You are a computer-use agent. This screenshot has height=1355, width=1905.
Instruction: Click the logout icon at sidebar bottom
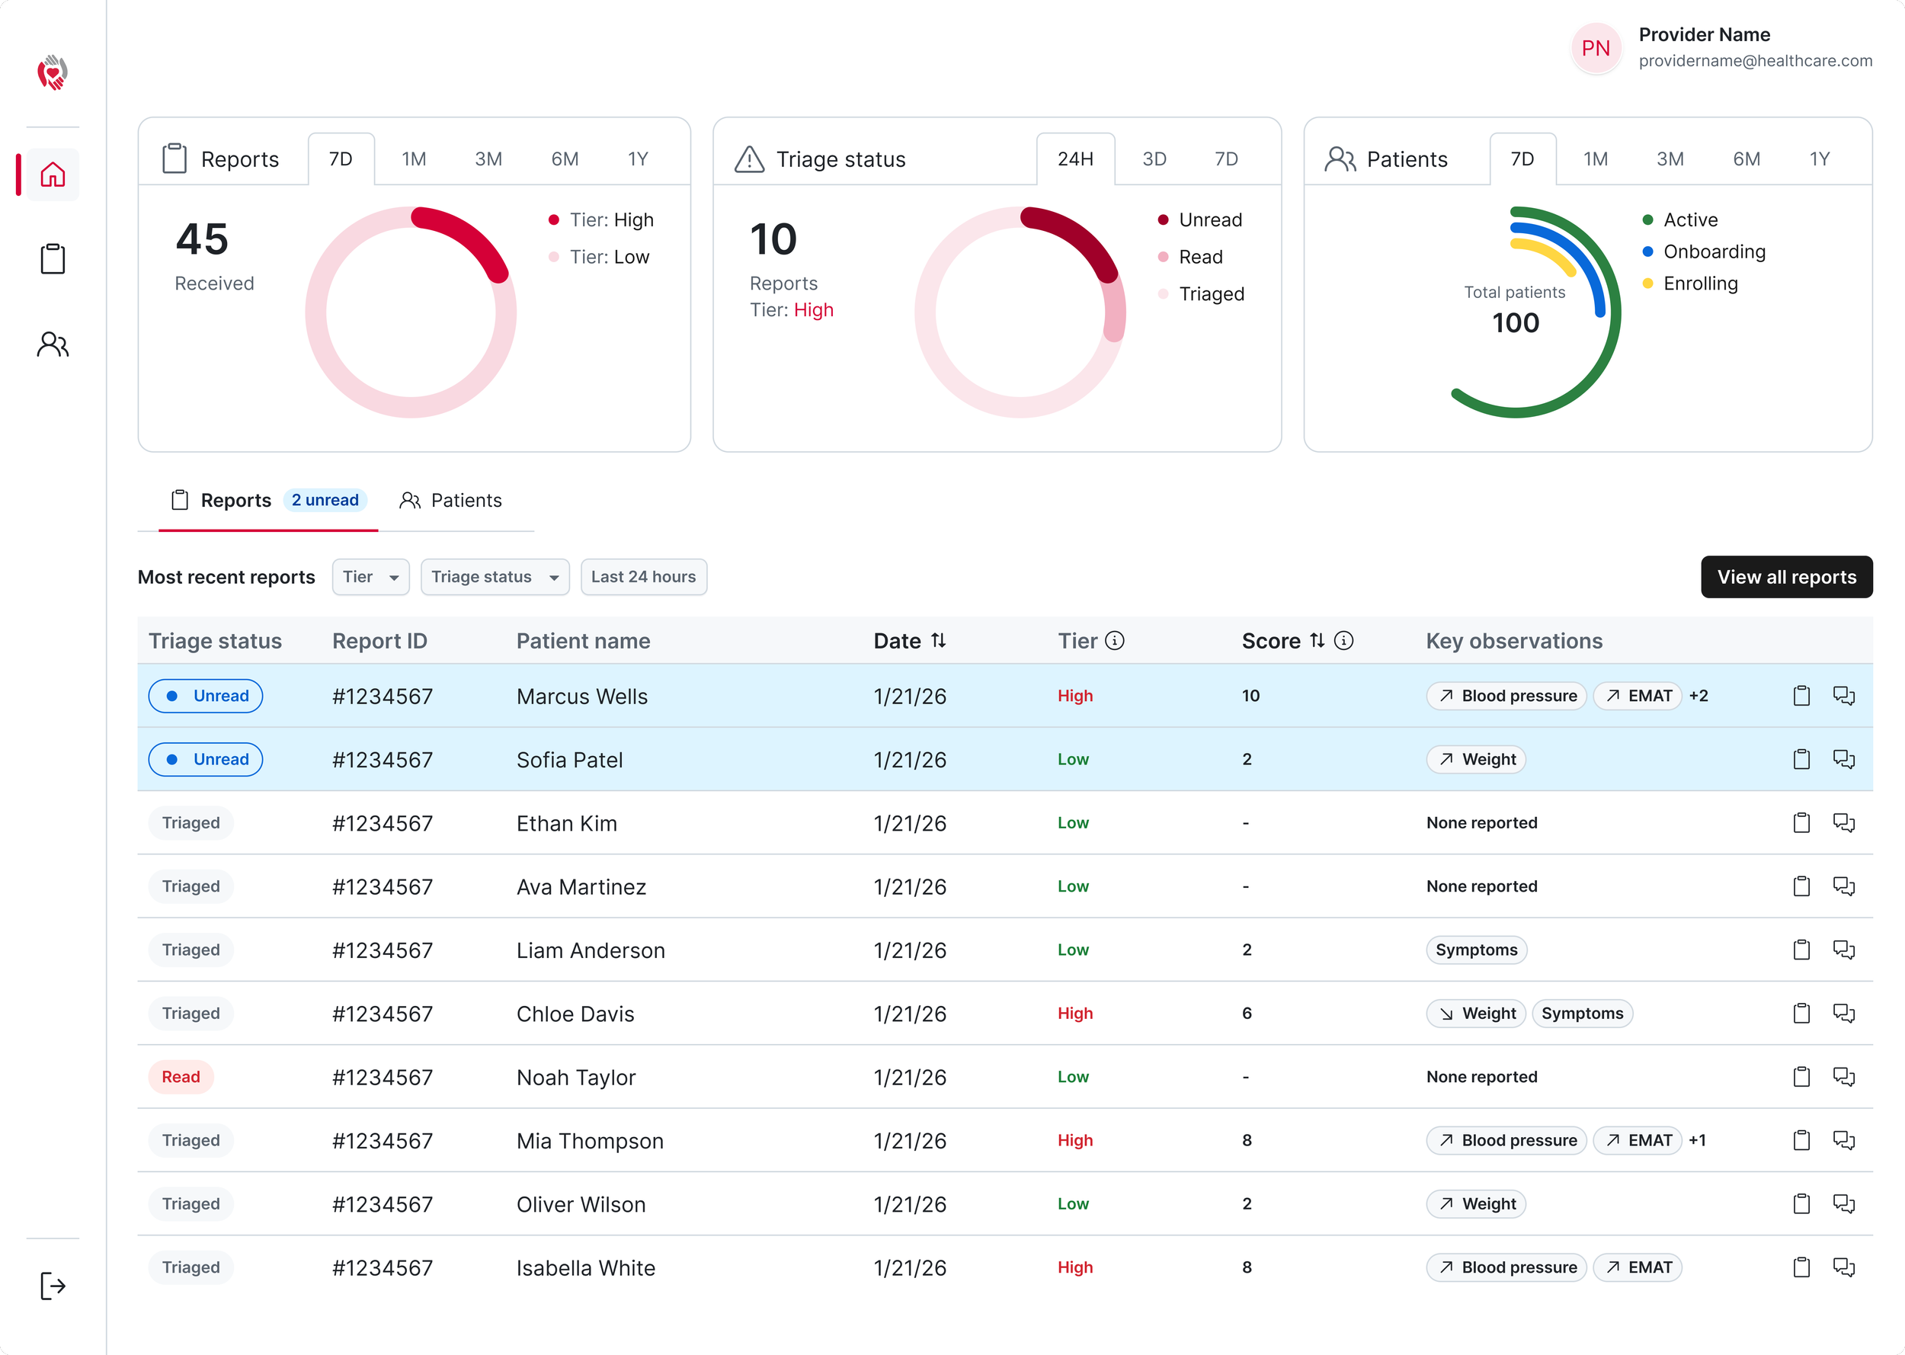point(53,1286)
